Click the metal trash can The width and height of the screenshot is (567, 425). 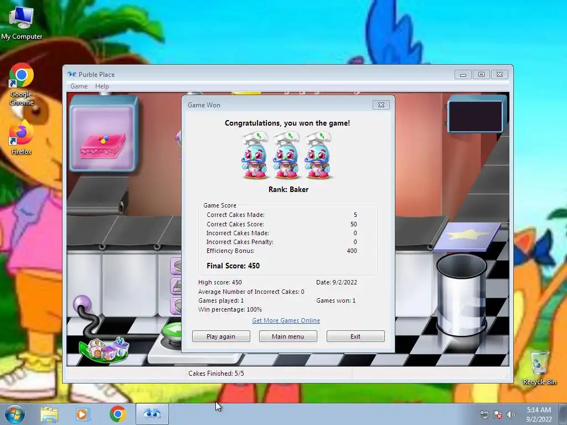(x=461, y=294)
